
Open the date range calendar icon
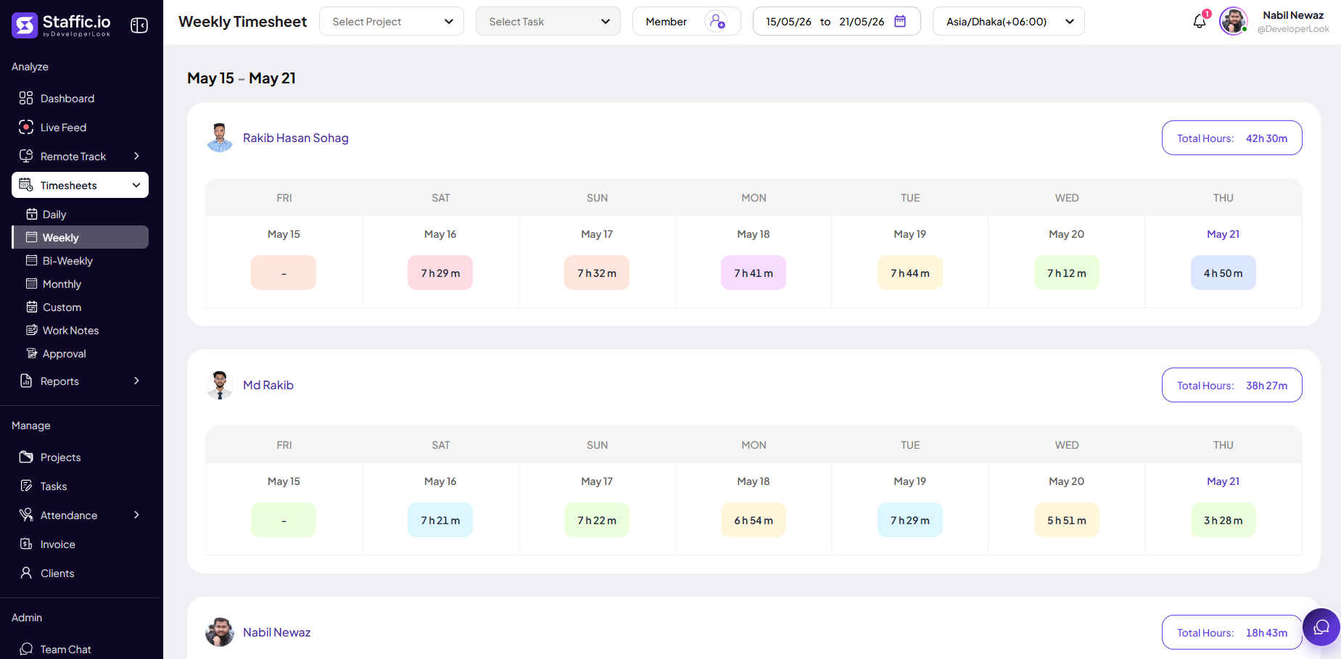click(x=900, y=21)
